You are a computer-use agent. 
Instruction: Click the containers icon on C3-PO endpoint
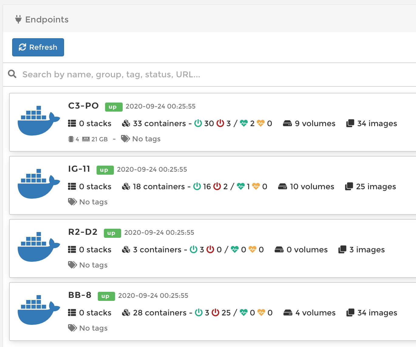point(126,123)
